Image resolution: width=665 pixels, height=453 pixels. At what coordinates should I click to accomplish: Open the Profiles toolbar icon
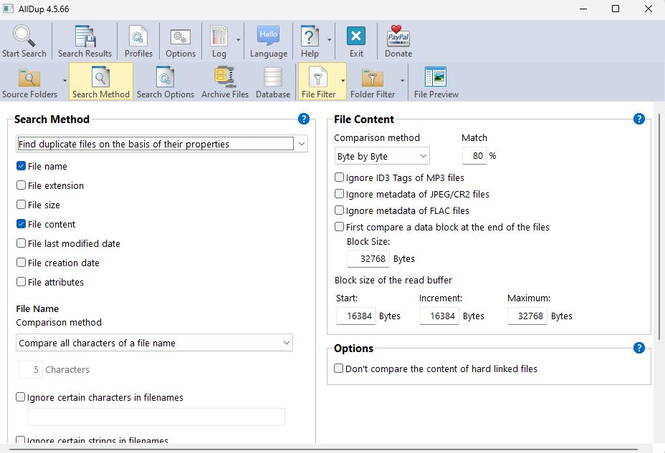138,36
